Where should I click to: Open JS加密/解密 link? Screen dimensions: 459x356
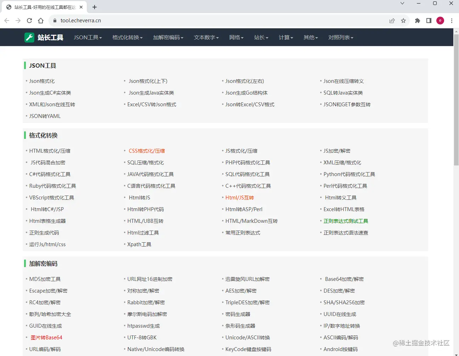click(x=337, y=151)
